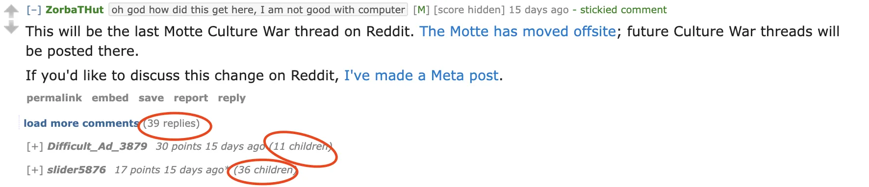This screenshot has width=869, height=187.
Task: Expand Difficult_Ad_3879's collapsed comment
Action: tap(35, 146)
